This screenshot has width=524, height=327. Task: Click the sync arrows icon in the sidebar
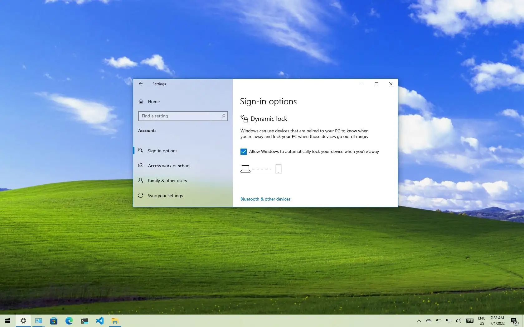(141, 195)
